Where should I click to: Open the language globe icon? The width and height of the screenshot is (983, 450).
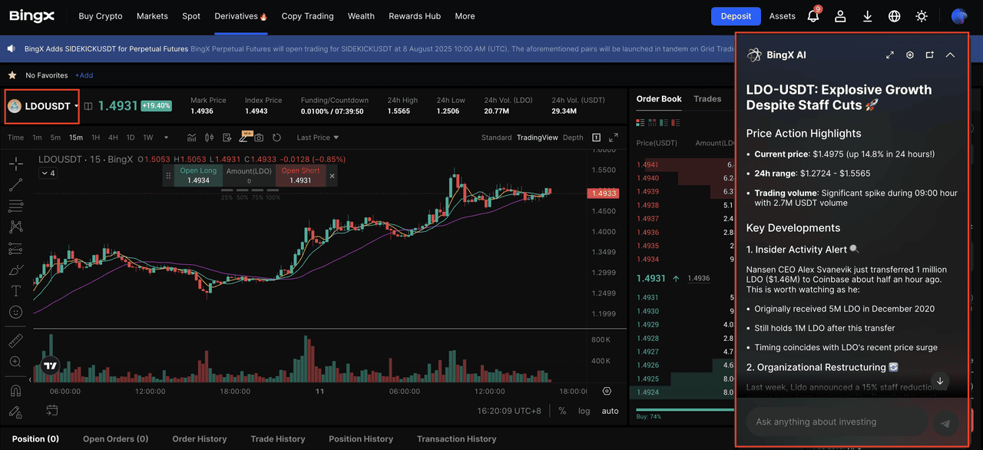click(x=894, y=16)
